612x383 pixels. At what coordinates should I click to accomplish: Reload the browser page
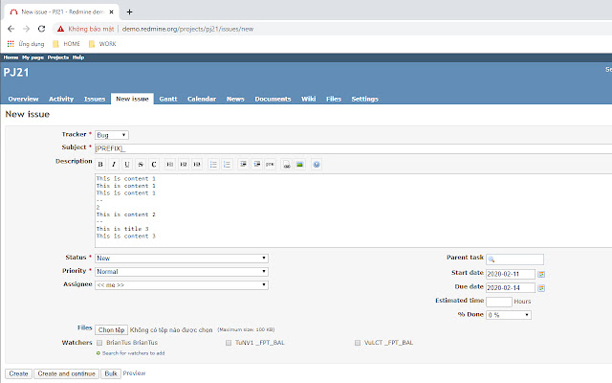point(41,29)
